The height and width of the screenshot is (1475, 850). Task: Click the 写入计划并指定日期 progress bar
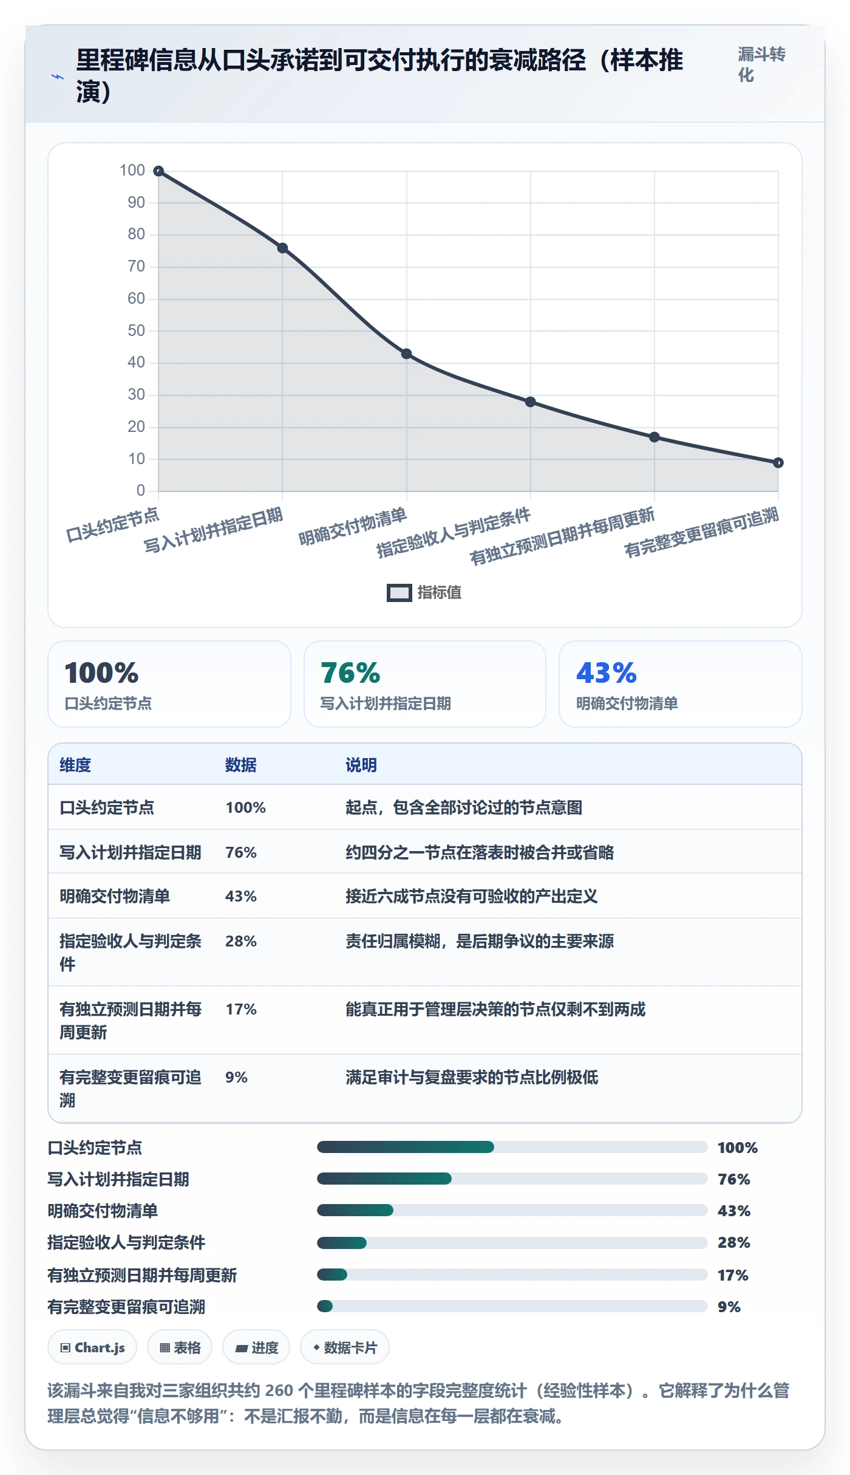[x=512, y=1179]
